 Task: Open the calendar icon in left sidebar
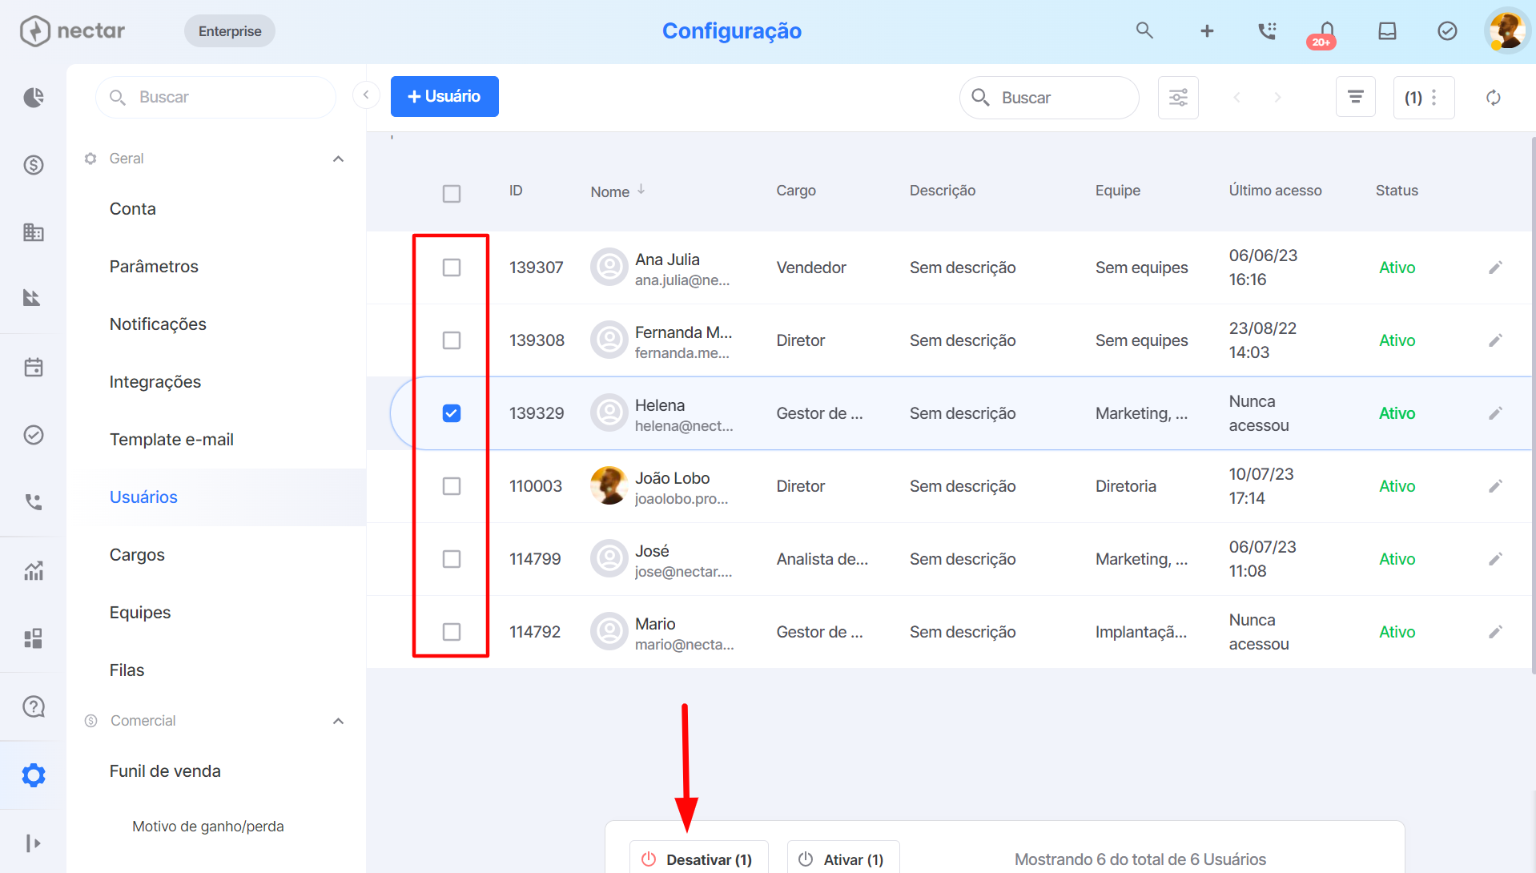[34, 368]
